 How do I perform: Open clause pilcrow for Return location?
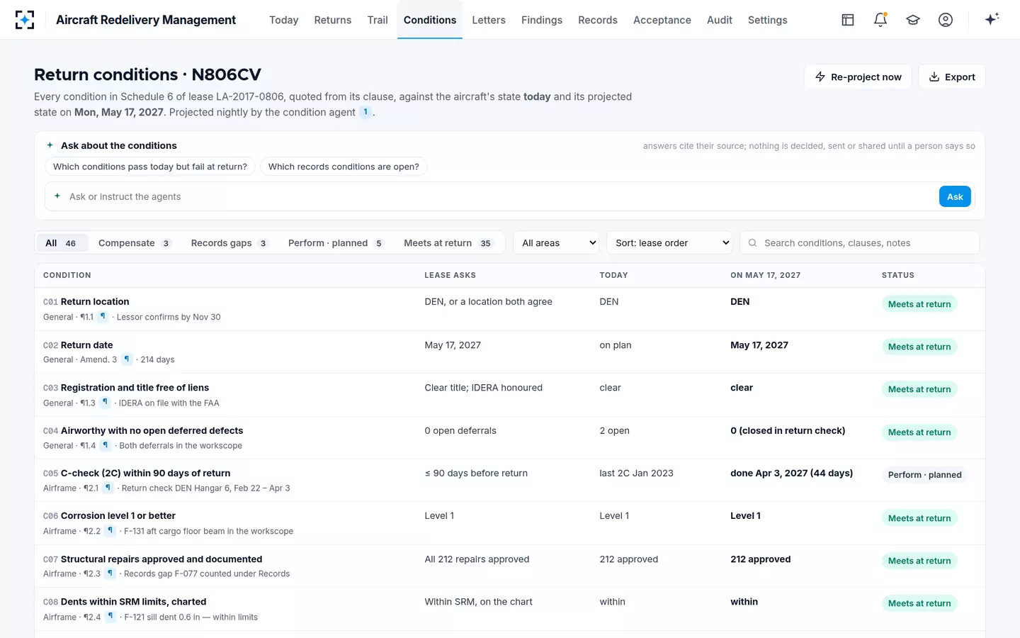pos(103,317)
